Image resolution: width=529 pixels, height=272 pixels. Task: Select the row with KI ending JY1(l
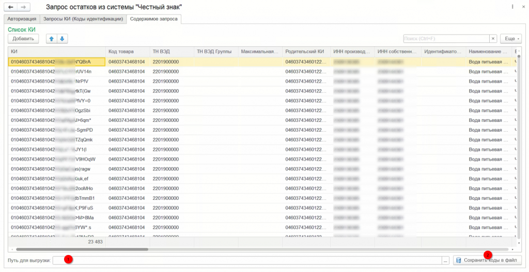[262, 150]
